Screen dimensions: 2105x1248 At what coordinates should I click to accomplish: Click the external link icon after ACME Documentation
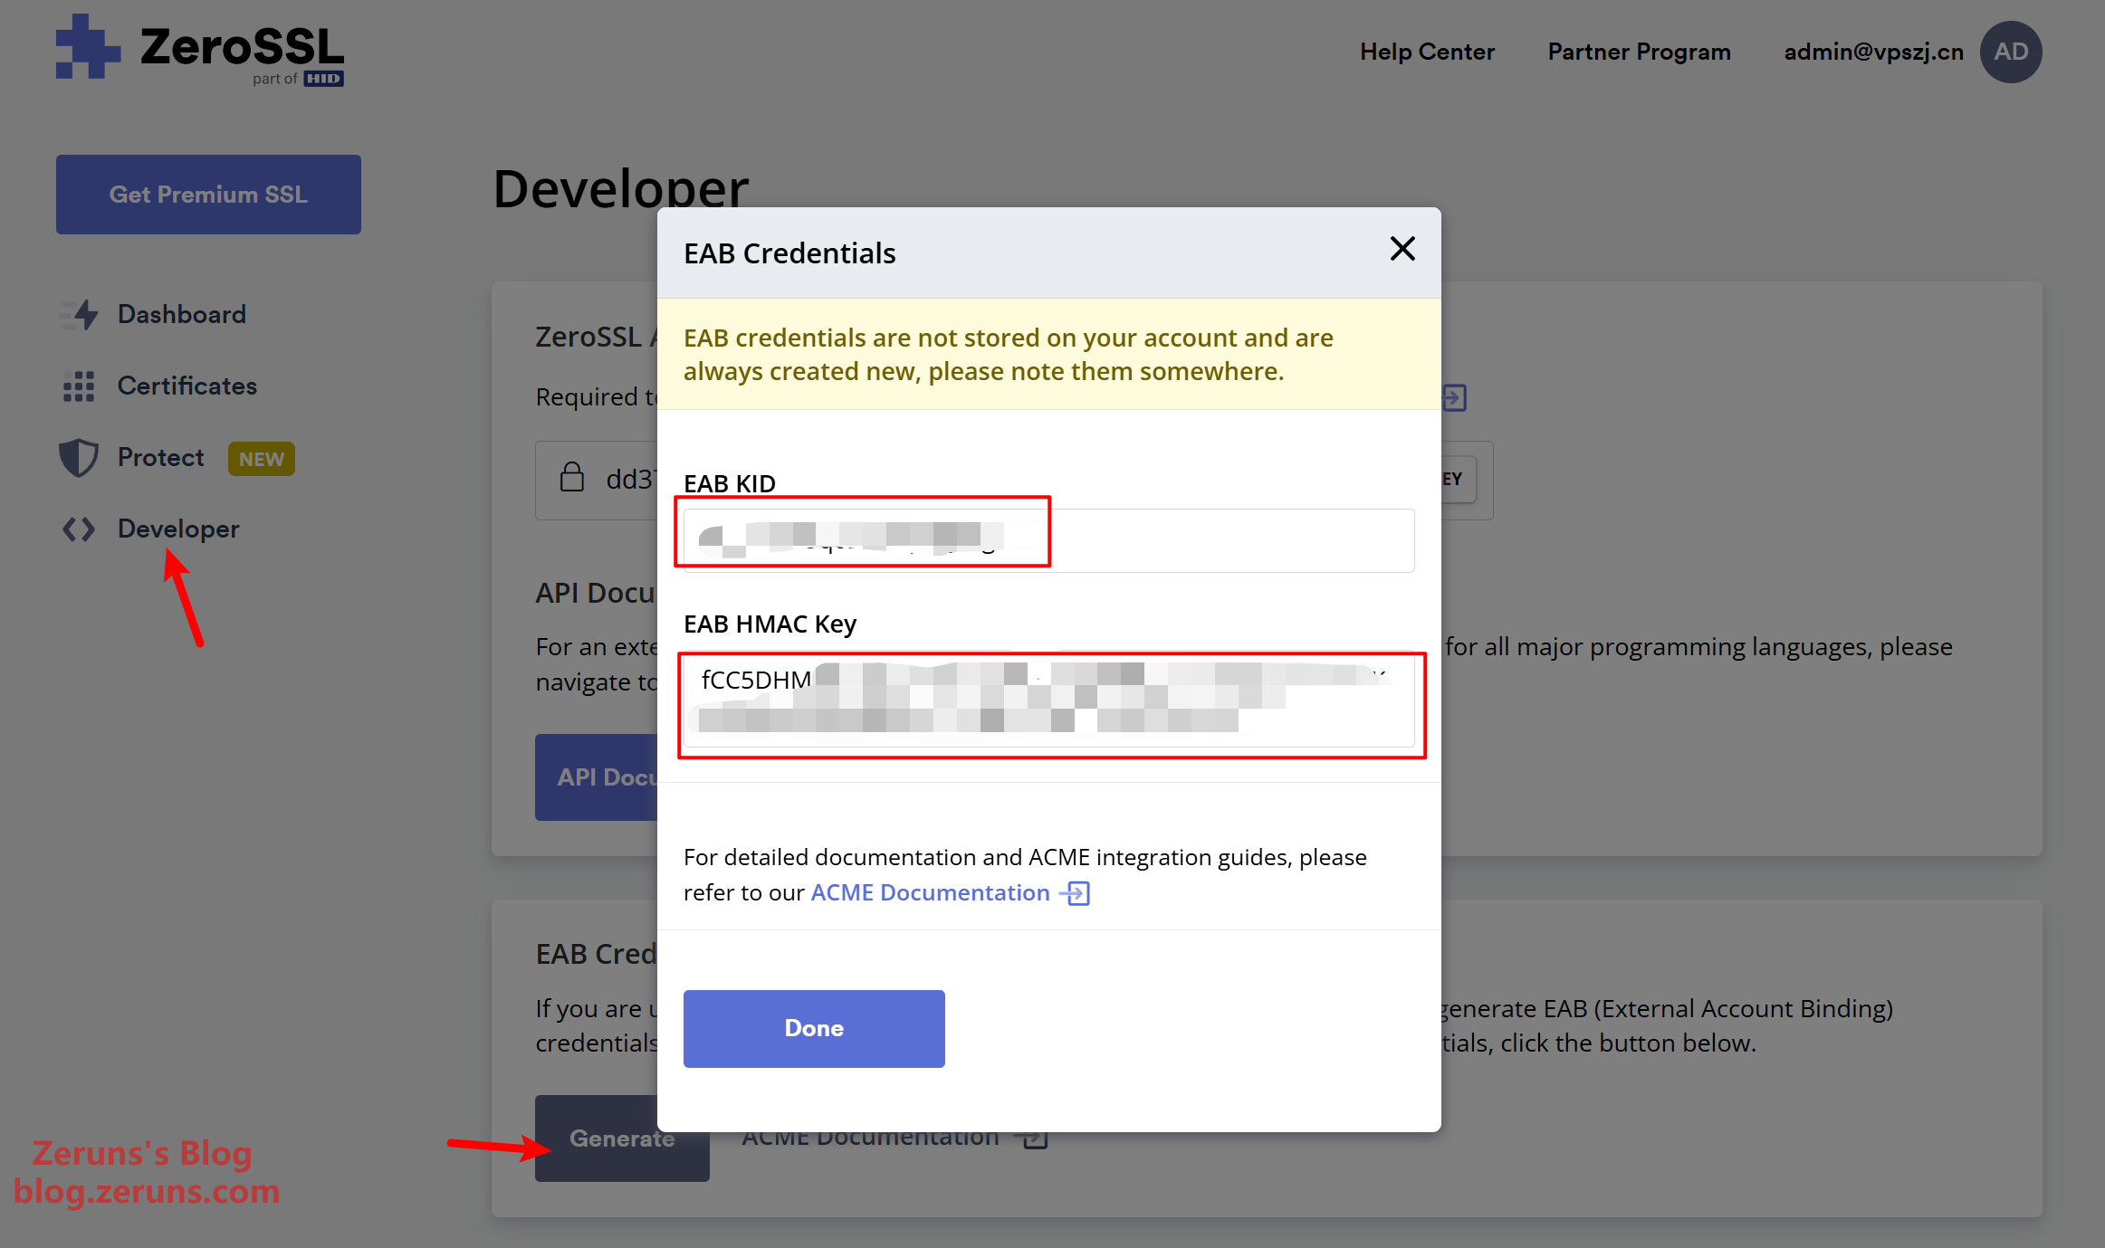pyautogui.click(x=1076, y=893)
